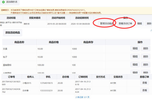Delete the 包子 product
The height and width of the screenshot is (101, 152).
click(x=146, y=57)
